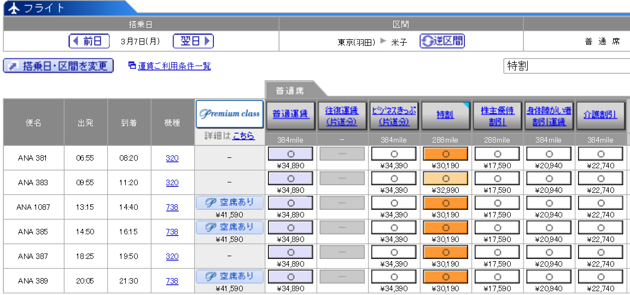Select 普通運賃 seat for ANA 1087
The width and height of the screenshot is (630, 295).
tap(290, 203)
